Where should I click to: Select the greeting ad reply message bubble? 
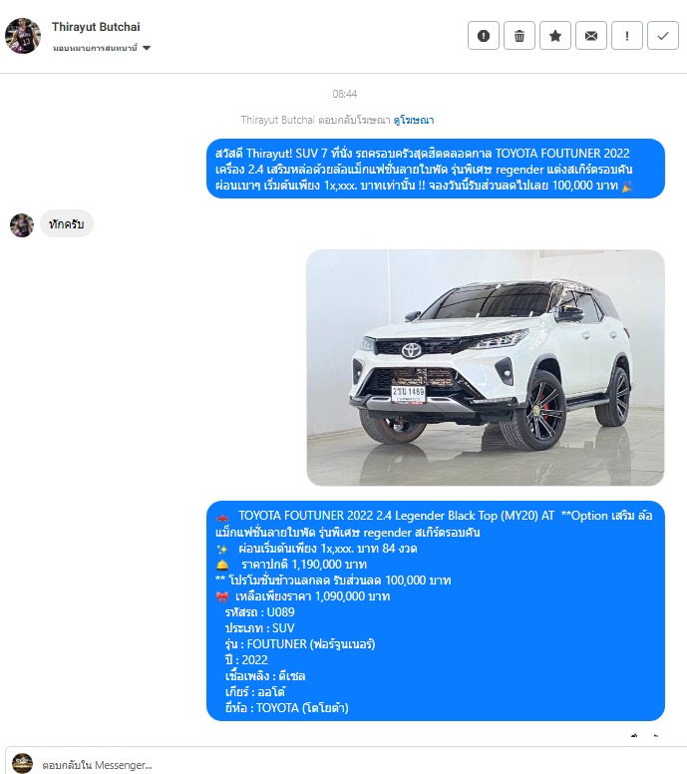(x=436, y=169)
